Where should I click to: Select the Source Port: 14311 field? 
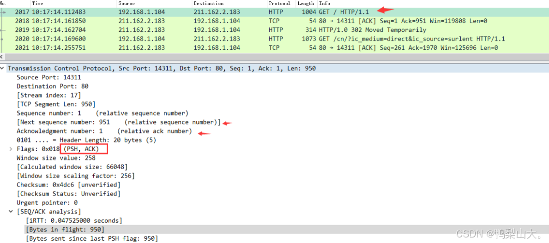[x=48, y=77]
